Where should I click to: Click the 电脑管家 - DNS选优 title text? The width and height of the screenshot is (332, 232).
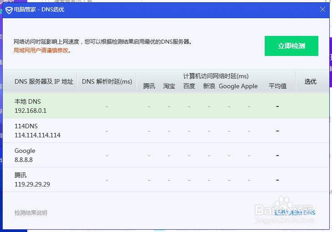[x=39, y=10]
